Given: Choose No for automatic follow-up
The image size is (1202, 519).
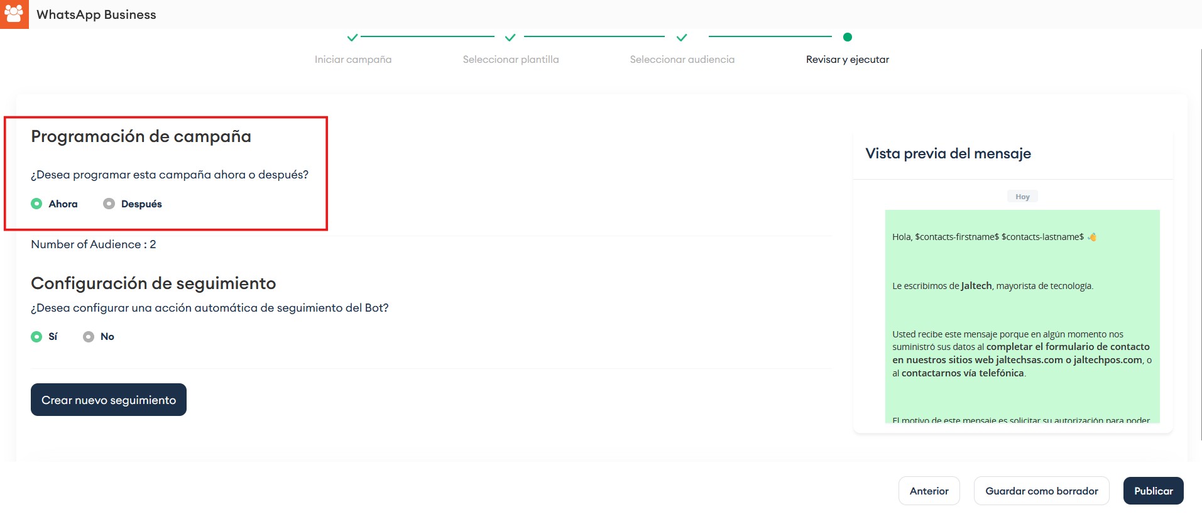Looking at the screenshot, I should click(x=89, y=337).
